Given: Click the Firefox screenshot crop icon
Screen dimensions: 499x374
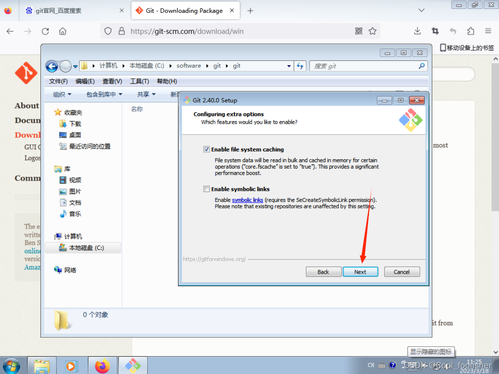Looking at the screenshot, I should click(x=435, y=31).
